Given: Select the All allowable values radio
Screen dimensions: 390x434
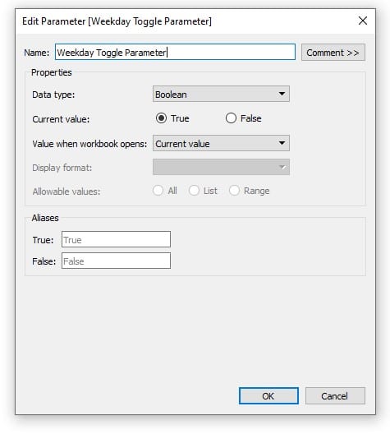Looking at the screenshot, I should pyautogui.click(x=158, y=191).
